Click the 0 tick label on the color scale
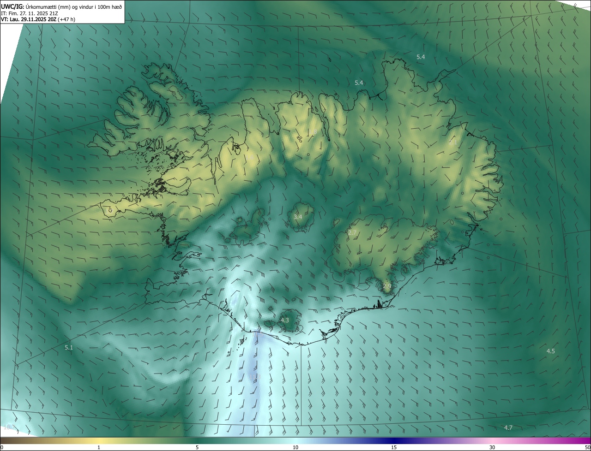Image resolution: width=591 pixels, height=451 pixels. 2,447
